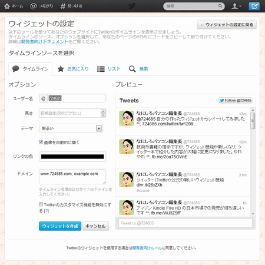Click avatar of the 1h tweet
The image size is (265, 265).
(x=127, y=207)
